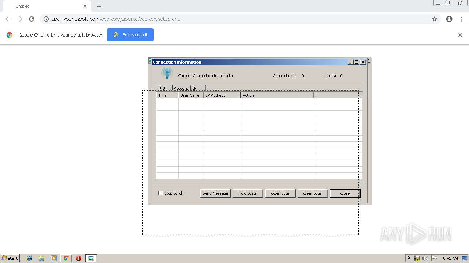
Task: Open Opera browser taskbar icon
Action: click(78, 258)
